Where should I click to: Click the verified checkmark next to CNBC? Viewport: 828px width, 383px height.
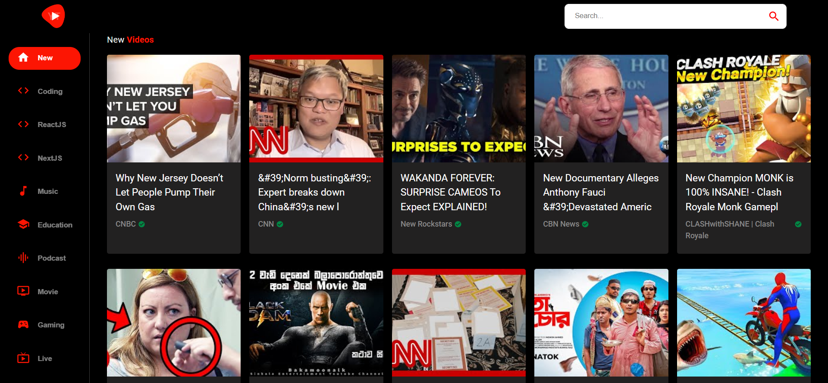point(142,224)
